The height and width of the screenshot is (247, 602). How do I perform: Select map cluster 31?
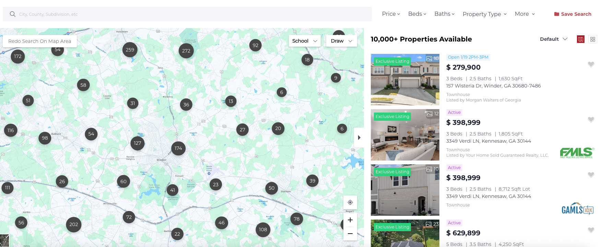point(133,103)
